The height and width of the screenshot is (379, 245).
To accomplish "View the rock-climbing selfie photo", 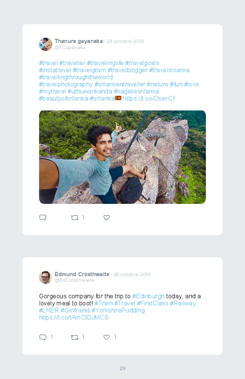I will (122, 157).
